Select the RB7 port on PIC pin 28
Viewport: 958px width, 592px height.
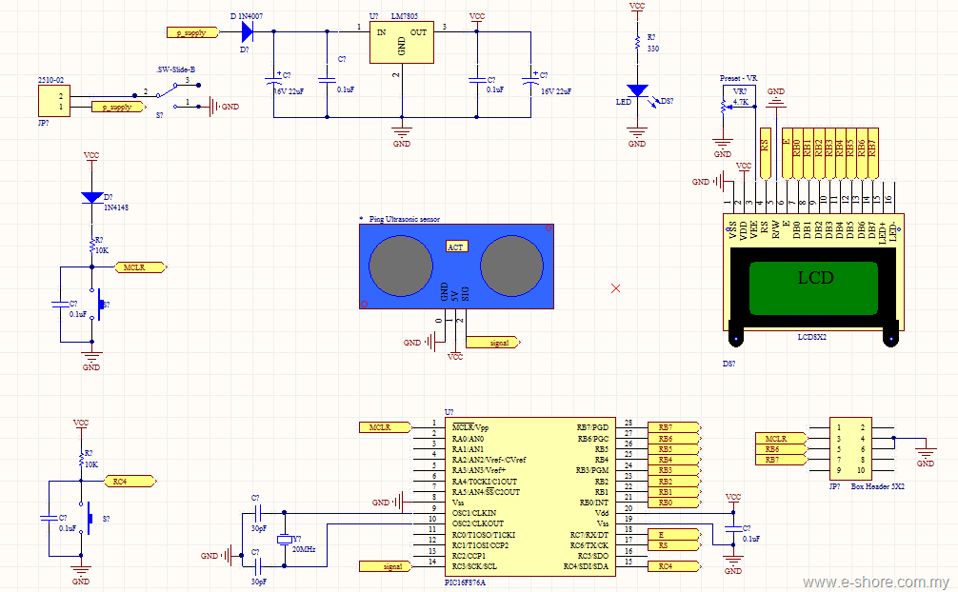(674, 427)
